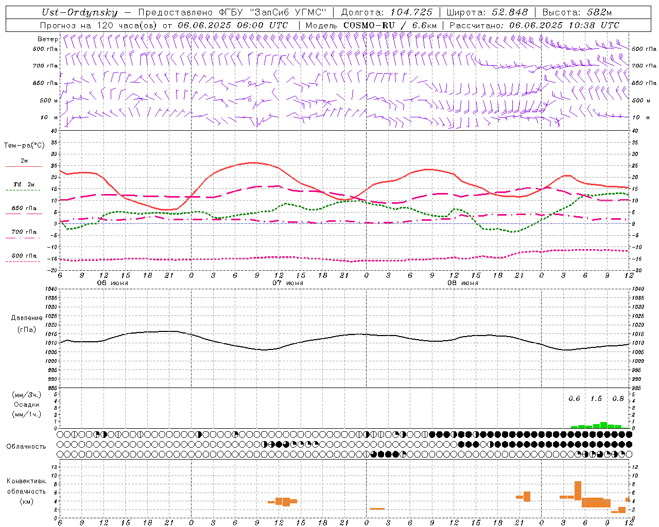Click the 06 июня date label
The width and height of the screenshot is (659, 527).
pos(113,283)
